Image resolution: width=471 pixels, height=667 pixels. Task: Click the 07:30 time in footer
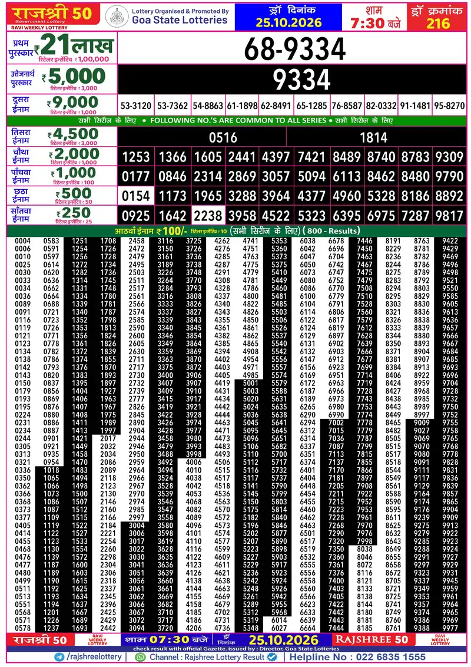[170, 639]
